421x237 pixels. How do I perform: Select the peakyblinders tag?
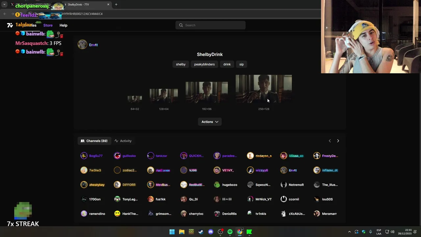click(204, 64)
